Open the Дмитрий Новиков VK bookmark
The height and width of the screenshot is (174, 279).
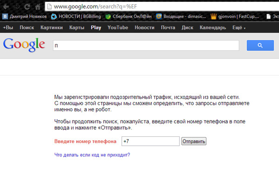click(x=25, y=16)
